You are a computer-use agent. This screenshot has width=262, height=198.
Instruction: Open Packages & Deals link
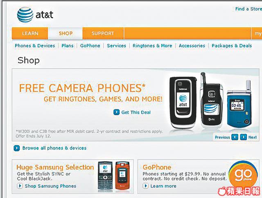[232, 46]
